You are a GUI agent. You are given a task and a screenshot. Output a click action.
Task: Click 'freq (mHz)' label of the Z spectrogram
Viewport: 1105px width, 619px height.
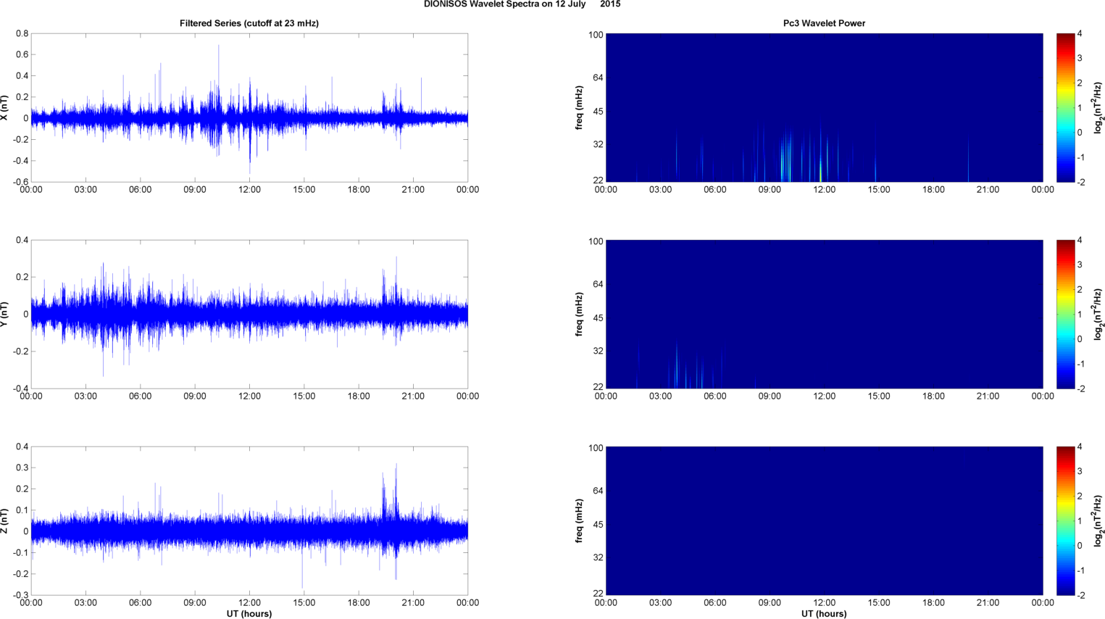580,521
